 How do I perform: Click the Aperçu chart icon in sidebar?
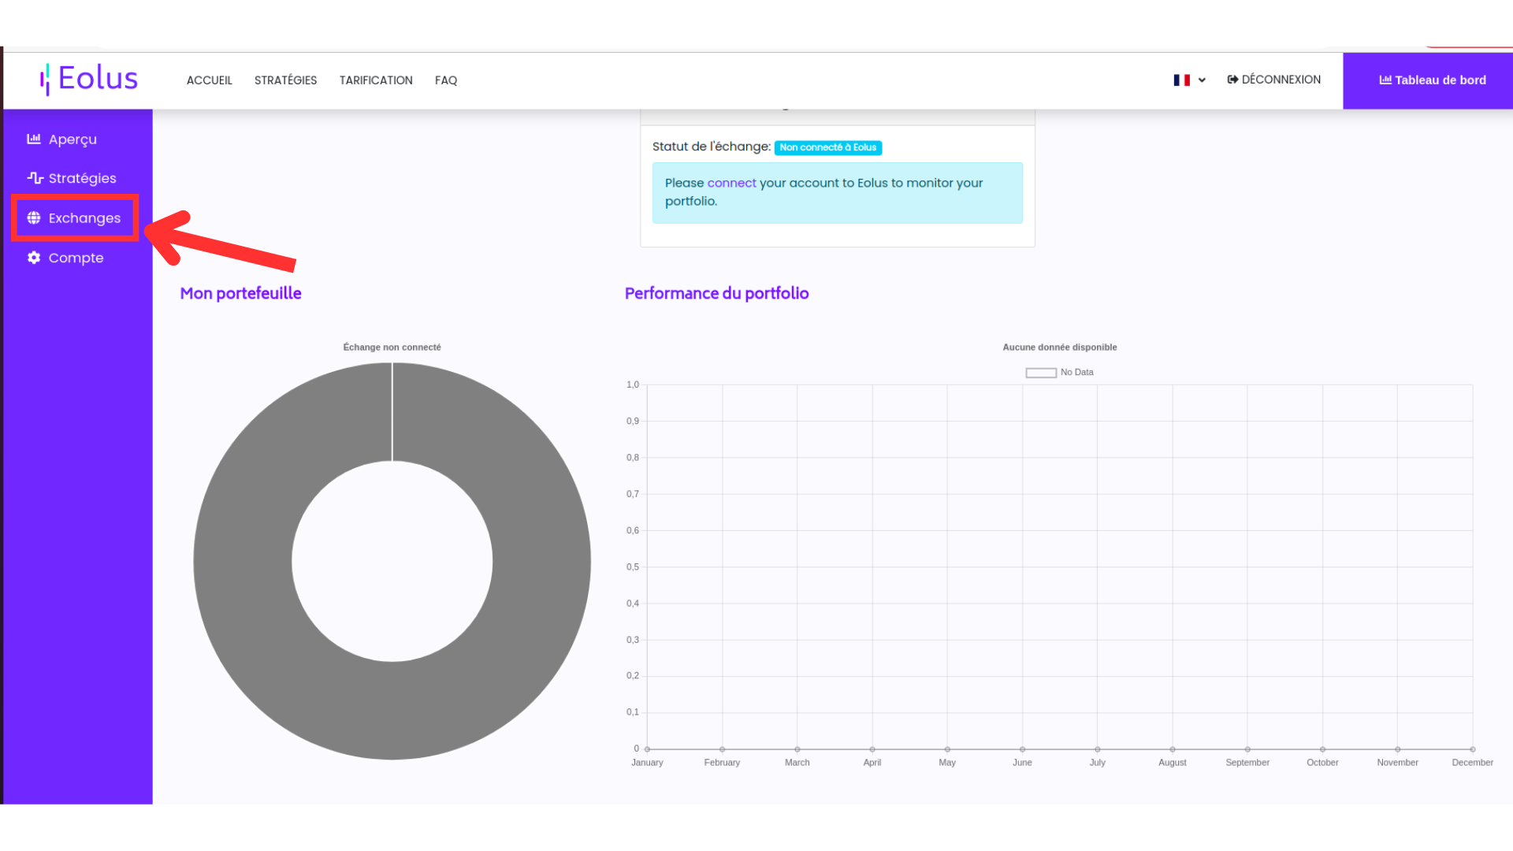coord(34,139)
